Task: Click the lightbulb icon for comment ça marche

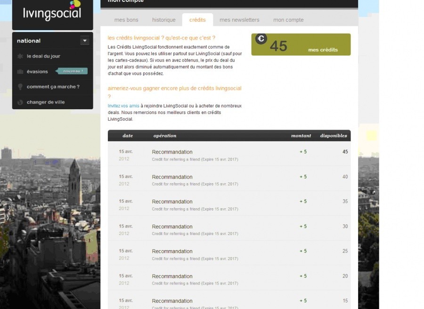Action: [x=20, y=87]
